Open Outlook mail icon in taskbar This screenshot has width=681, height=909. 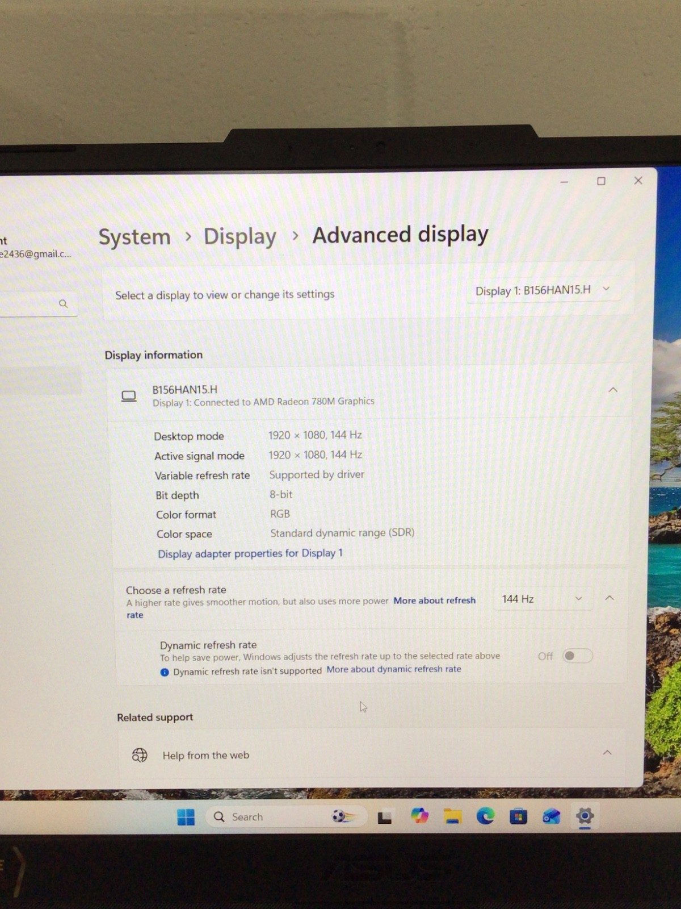point(551,816)
